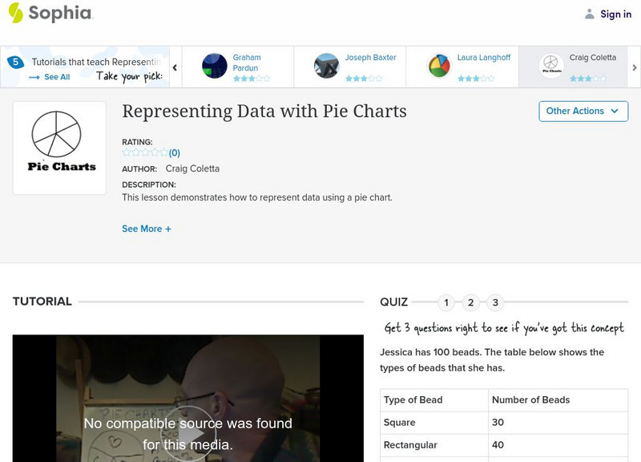Select quiz step 2
This screenshot has width=641, height=462.
pyautogui.click(x=470, y=302)
